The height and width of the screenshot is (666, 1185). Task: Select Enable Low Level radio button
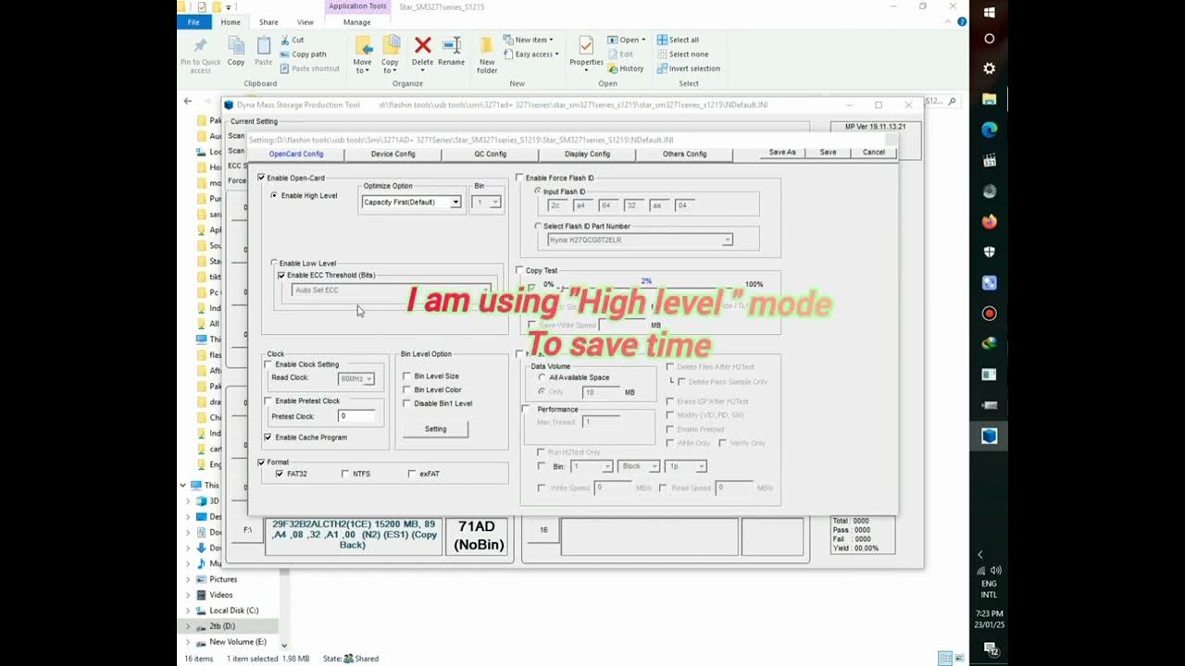tap(274, 264)
